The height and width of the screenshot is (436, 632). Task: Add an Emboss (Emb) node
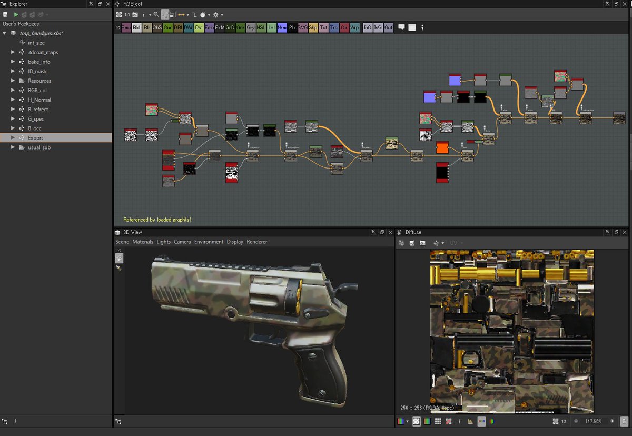(x=210, y=27)
